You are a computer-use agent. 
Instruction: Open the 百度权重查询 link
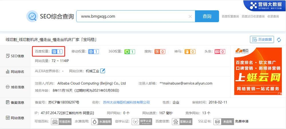pos(230,17)
